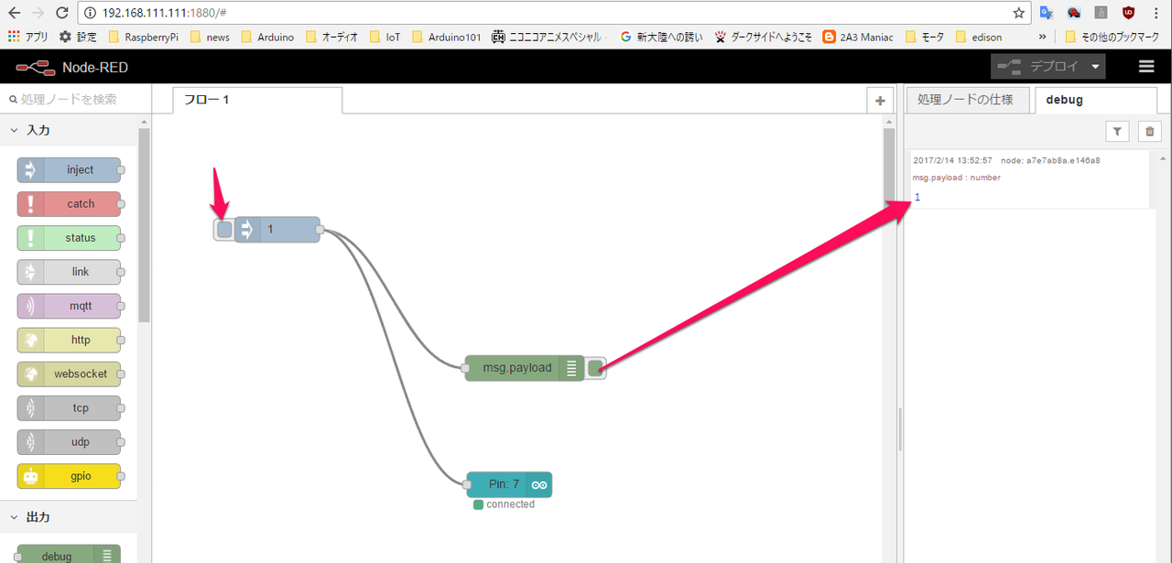Select the inject node in palette
Screen dimensions: 1172x563
[x=70, y=170]
